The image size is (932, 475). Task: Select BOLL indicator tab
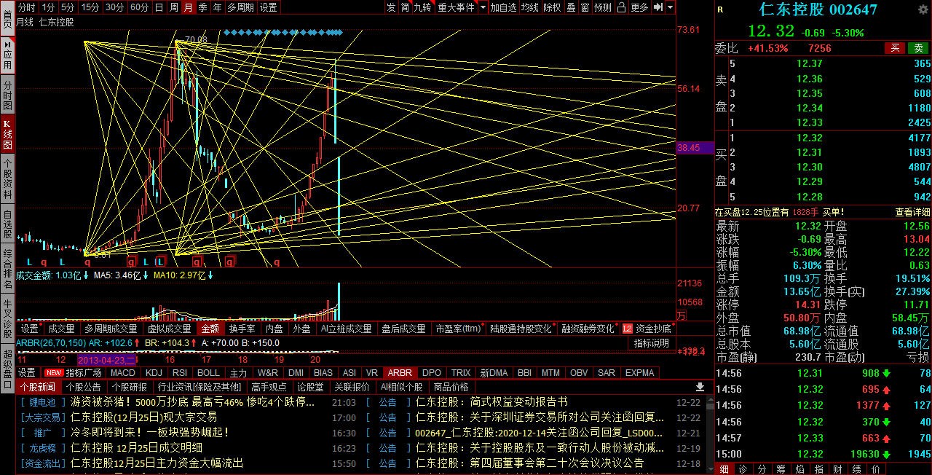(x=208, y=372)
